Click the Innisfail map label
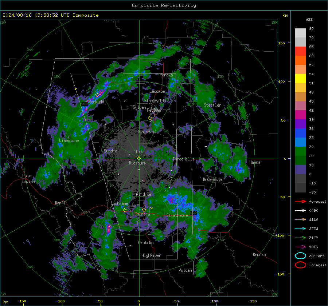328x306 pixels. point(147,132)
